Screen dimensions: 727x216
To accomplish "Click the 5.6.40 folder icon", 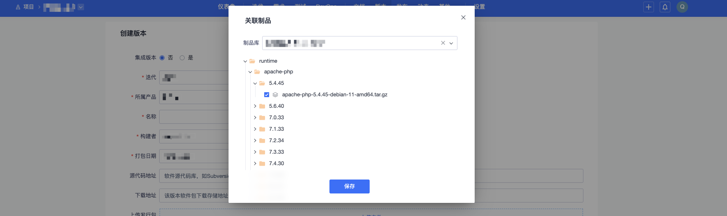I will tap(262, 106).
